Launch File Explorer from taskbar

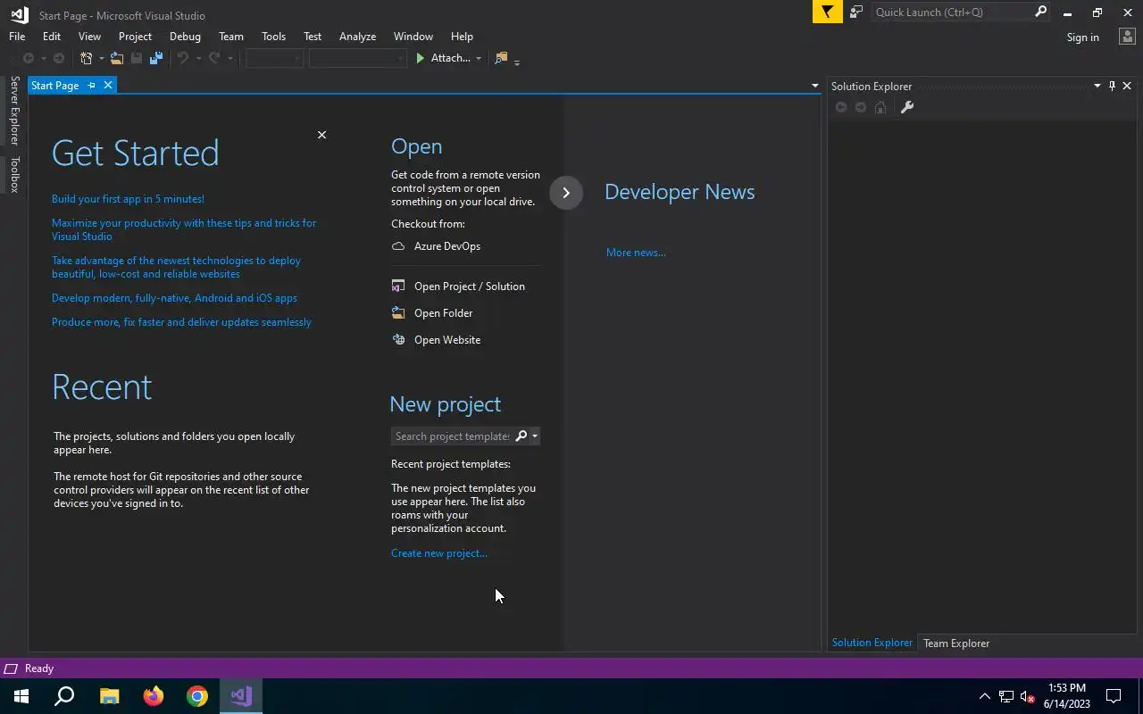coord(109,696)
